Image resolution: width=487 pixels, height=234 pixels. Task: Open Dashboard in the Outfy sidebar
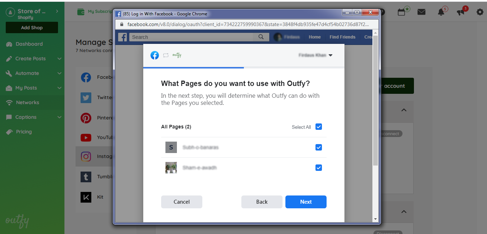click(29, 44)
